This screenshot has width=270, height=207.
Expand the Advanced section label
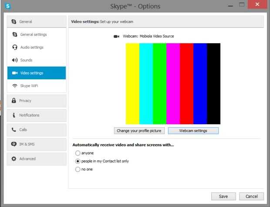pyautogui.click(x=27, y=159)
